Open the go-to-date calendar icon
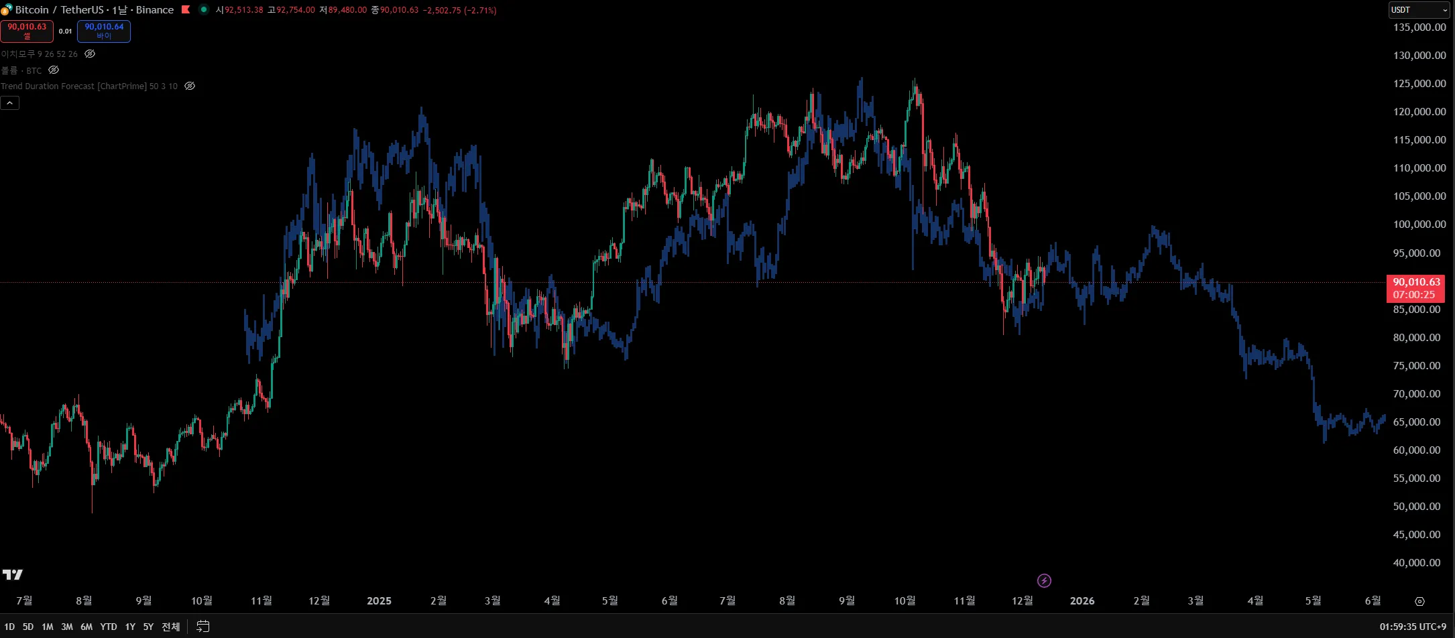1455x638 pixels. click(x=202, y=627)
